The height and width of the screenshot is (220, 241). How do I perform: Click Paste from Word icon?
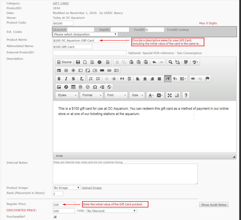pos(146,62)
